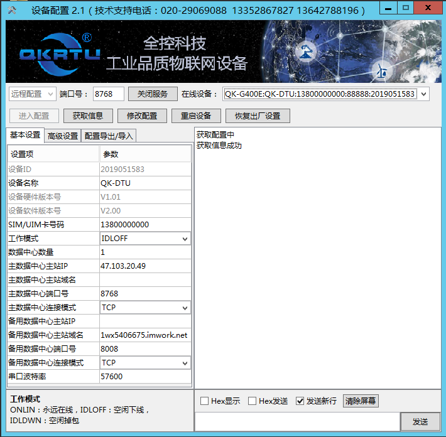Switch to the 基本设置 tab
The height and width of the screenshot is (437, 446).
click(25, 135)
